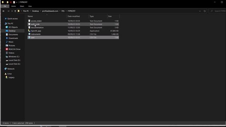Screen dimensions: 226x127
Task: Navigate to This PC breadcrumb
Action: (26, 11)
